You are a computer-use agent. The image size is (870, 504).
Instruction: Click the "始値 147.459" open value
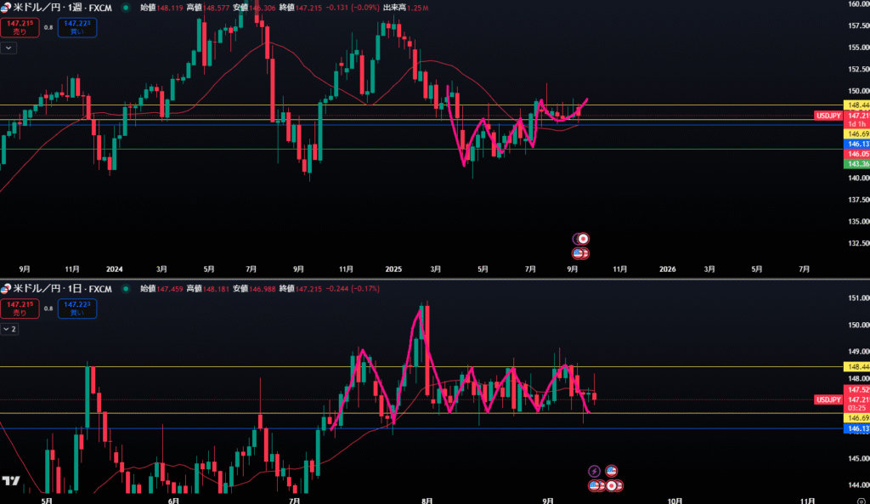pyautogui.click(x=161, y=289)
